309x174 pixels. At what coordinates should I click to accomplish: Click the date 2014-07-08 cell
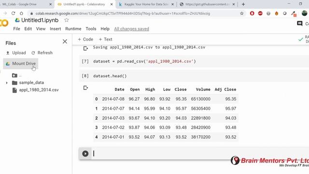[x=113, y=99]
